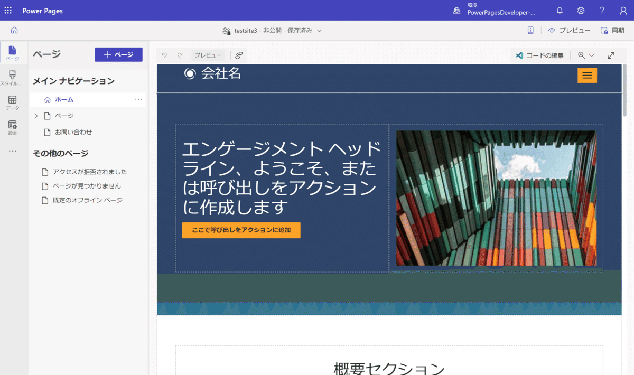Open the データ workspace
634x375 pixels.
[13, 102]
